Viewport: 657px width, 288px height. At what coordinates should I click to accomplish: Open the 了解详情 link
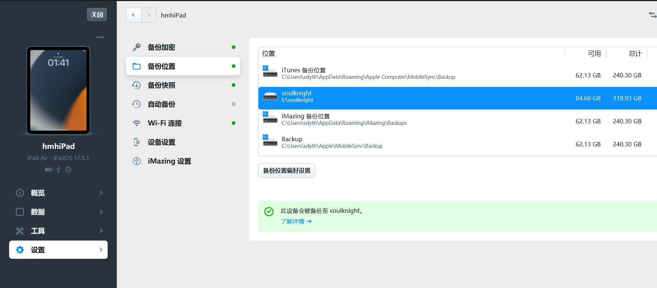pos(296,222)
